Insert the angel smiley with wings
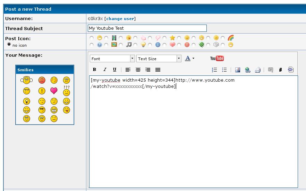Screen dimensions: 306x191 tap(26, 80)
